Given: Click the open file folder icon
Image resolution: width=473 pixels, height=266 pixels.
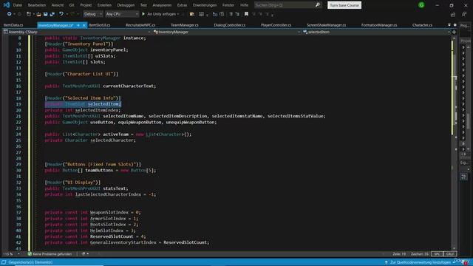Looking at the screenshot, I should tap(38, 14).
